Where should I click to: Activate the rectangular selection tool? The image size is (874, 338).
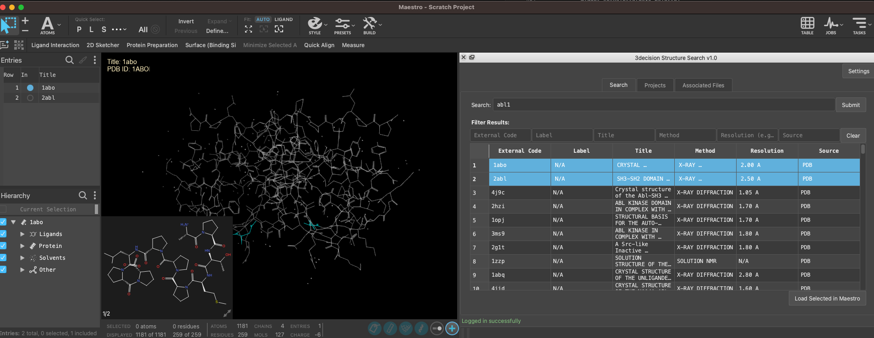(x=9, y=25)
